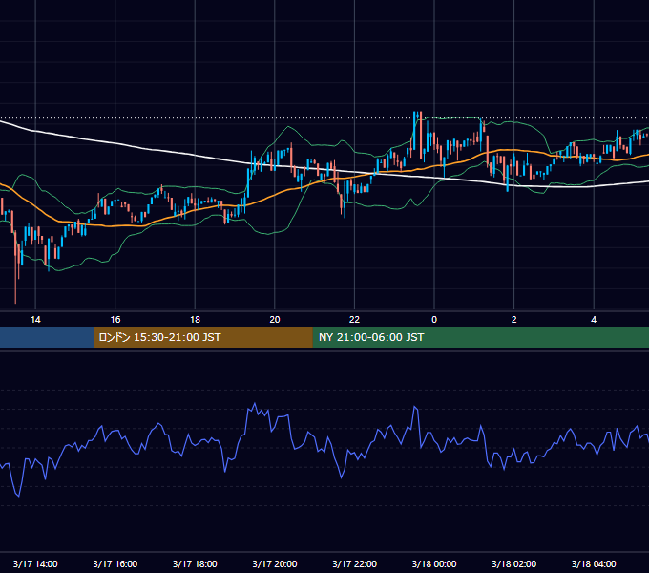Click the oscillator low point near 13:30
This screenshot has width=649, height=573.
click(x=19, y=496)
